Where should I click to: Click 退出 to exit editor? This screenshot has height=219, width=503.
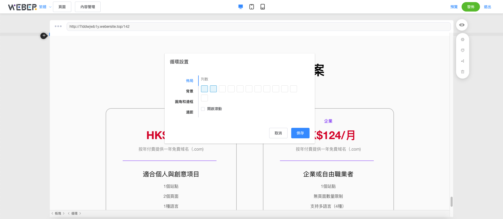(488, 7)
